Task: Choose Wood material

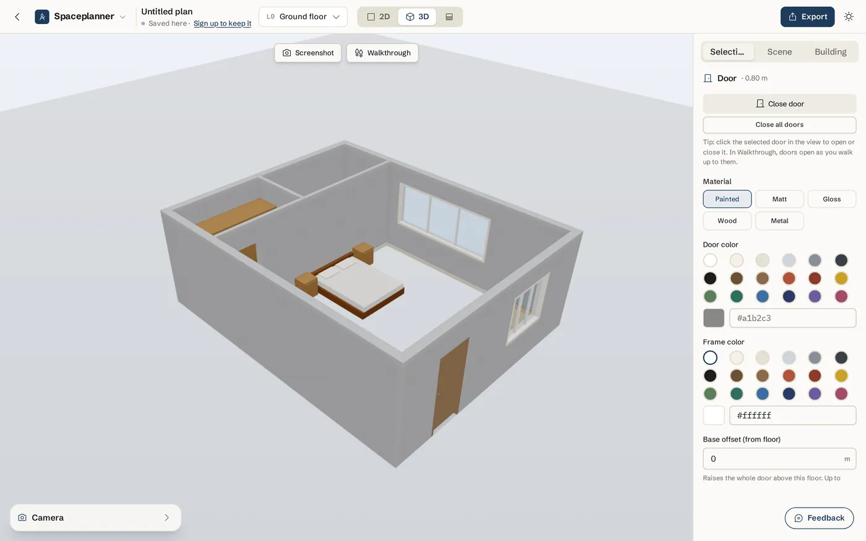Action: pos(727,221)
